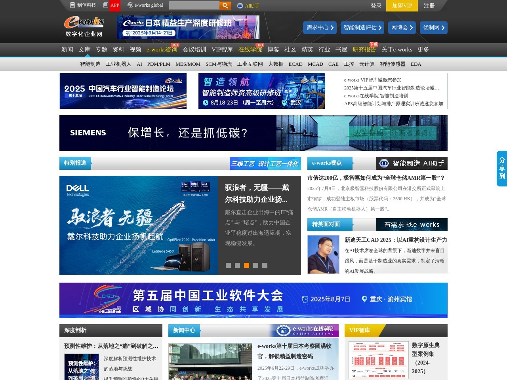Select the fifth carousel dot
The height and width of the screenshot is (380, 507).
click(265, 266)
